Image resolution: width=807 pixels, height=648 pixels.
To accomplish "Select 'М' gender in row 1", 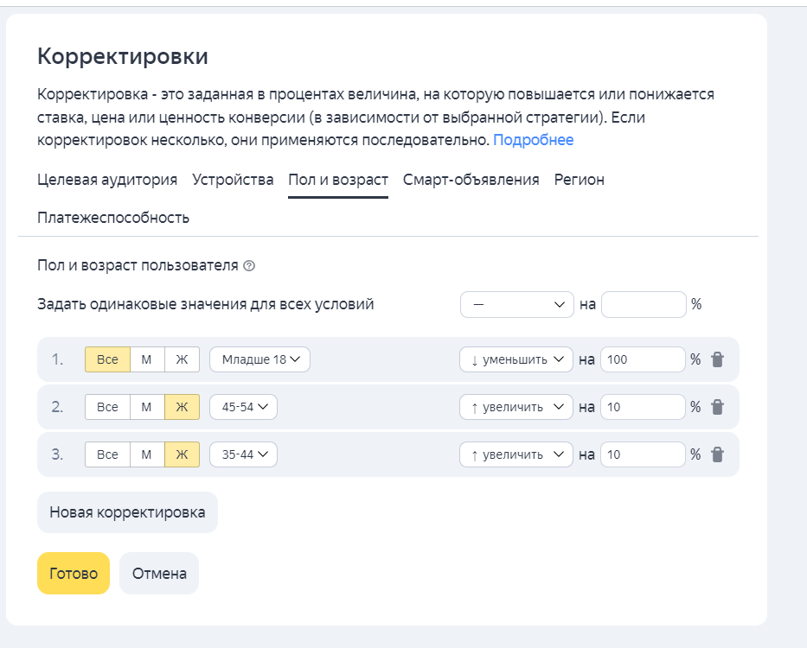I will [x=147, y=359].
